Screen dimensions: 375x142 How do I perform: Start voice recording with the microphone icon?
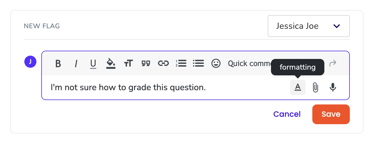pos(333,87)
